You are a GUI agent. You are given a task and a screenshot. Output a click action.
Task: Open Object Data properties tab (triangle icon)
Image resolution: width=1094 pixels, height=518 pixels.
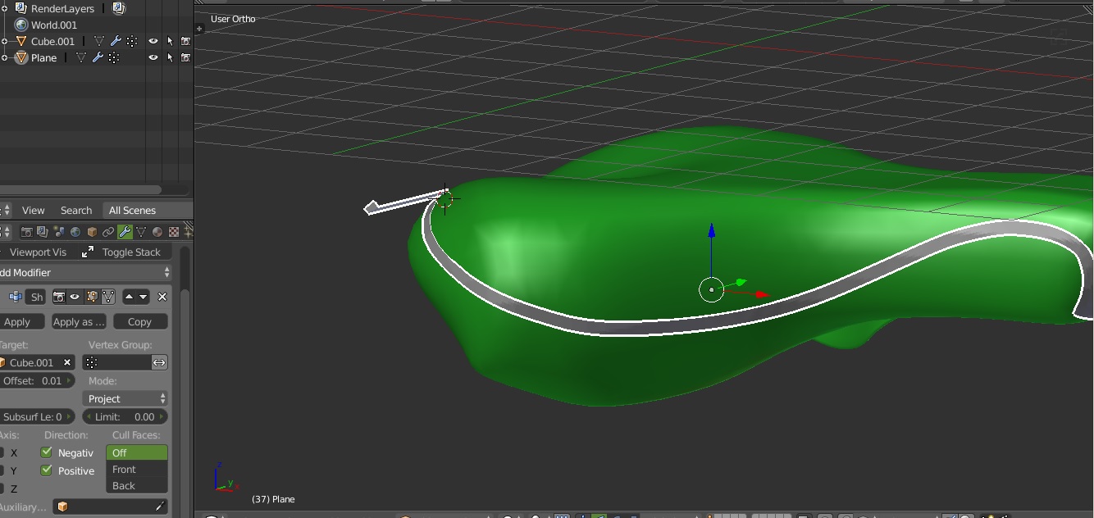[141, 232]
